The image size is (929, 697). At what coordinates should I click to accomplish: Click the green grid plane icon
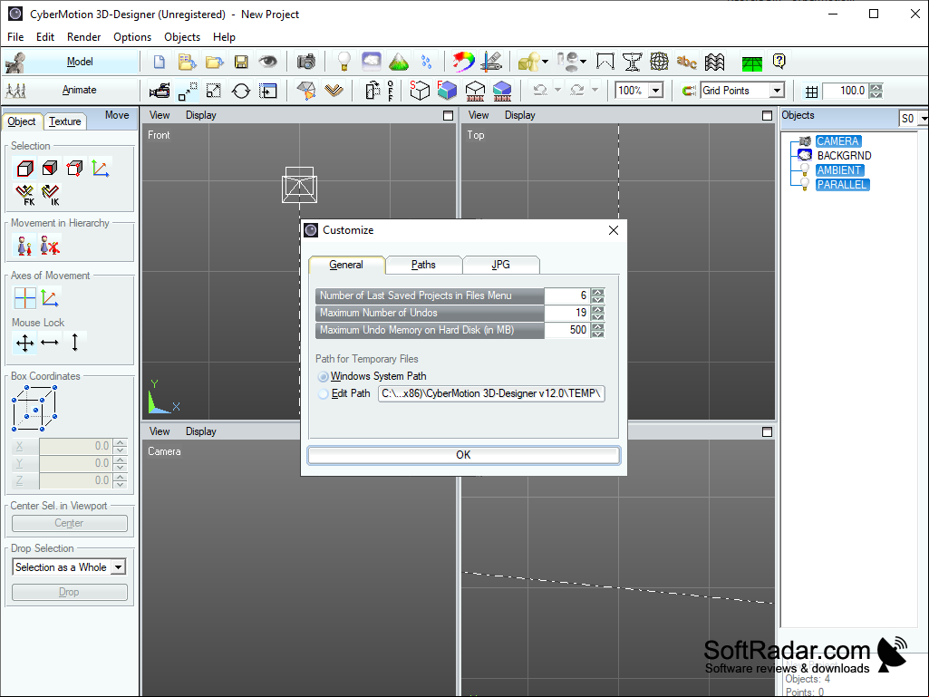click(752, 63)
